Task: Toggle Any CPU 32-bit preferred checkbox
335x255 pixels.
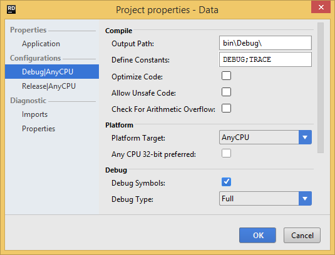Action: pos(226,153)
